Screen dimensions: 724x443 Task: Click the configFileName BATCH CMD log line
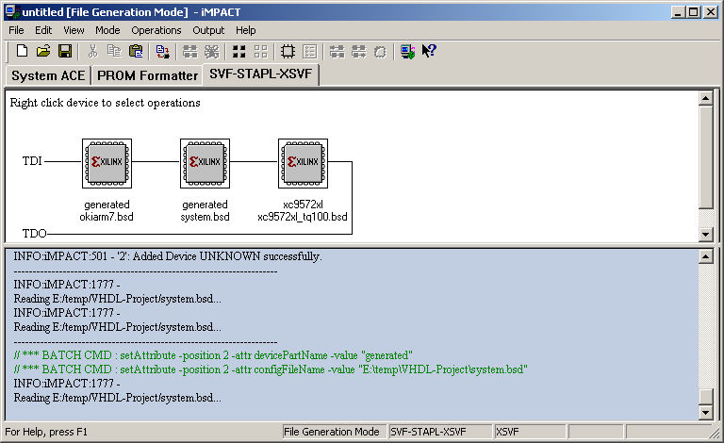point(271,369)
